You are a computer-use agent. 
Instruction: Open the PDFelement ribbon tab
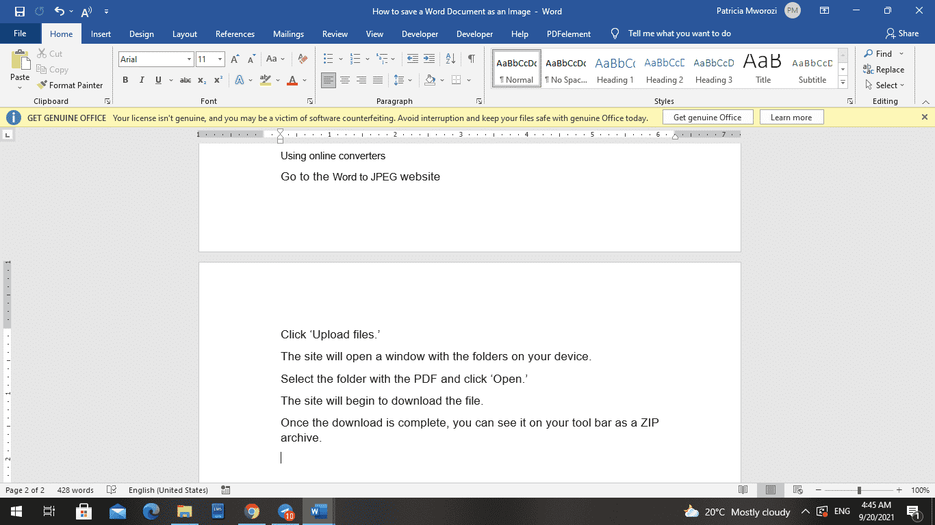(x=568, y=33)
